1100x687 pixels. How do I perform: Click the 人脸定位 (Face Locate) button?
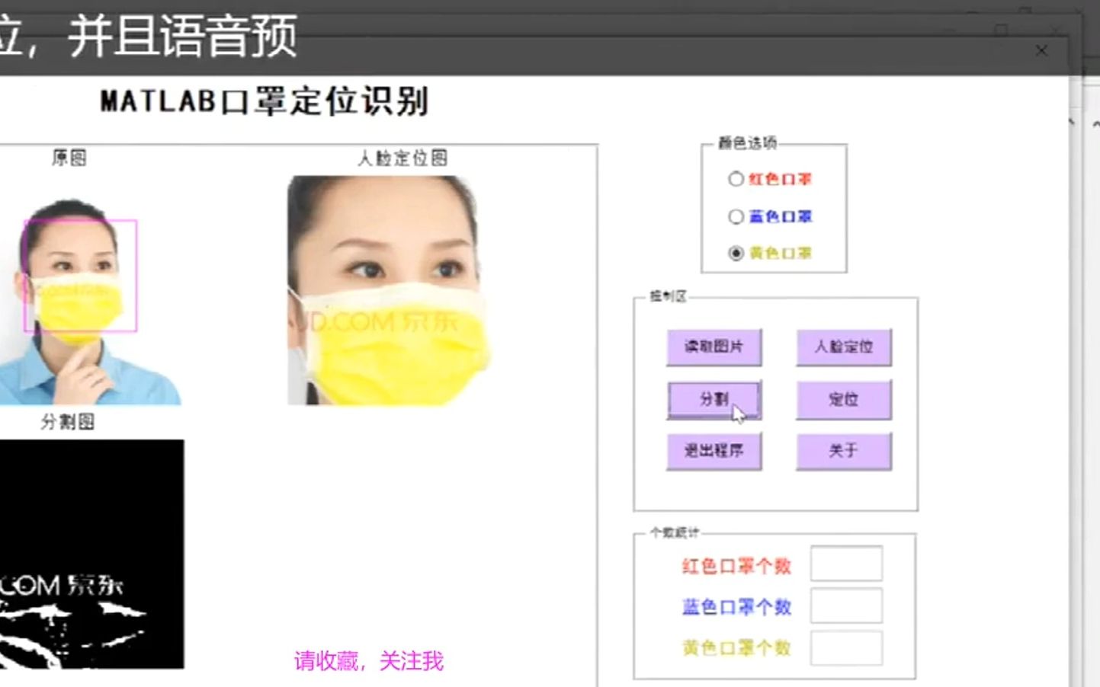[843, 347]
